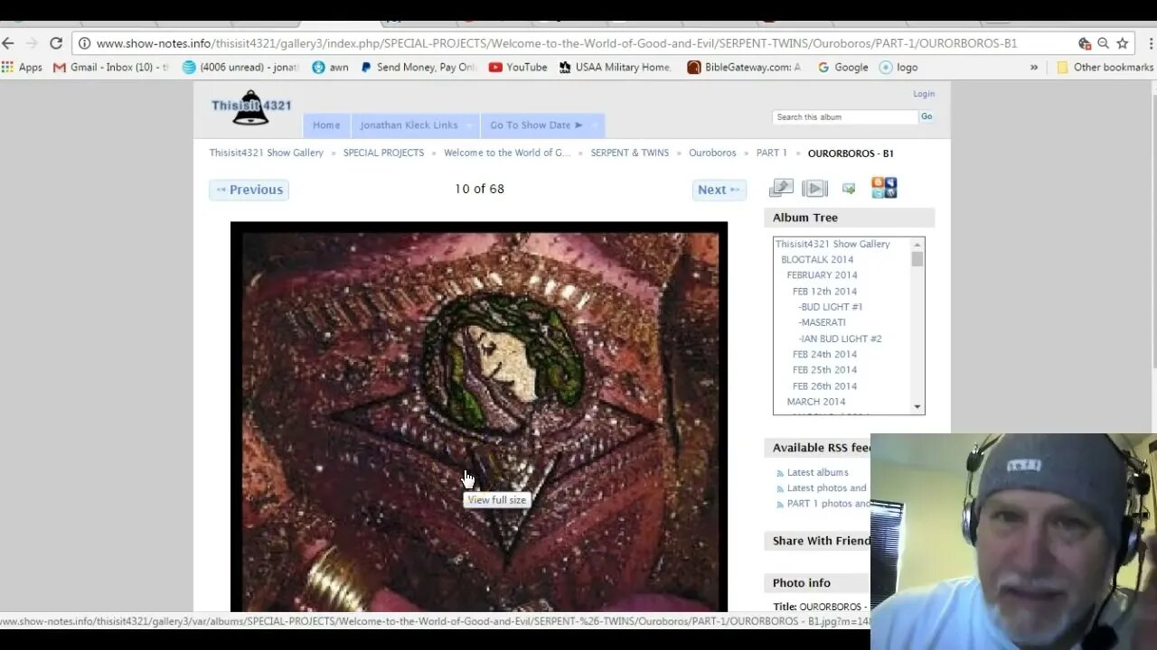Image resolution: width=1157 pixels, height=650 pixels.
Task: Click the Go search button
Action: coord(927,116)
